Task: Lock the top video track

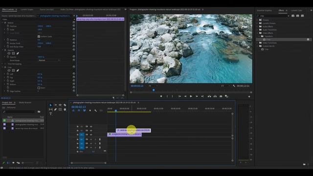Action: tap(77, 127)
